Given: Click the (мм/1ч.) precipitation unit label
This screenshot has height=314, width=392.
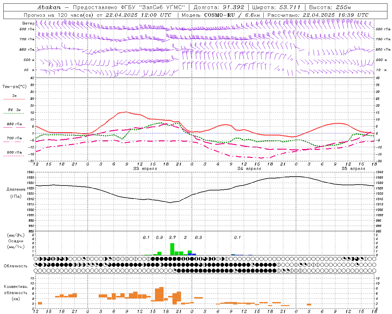Looking at the screenshot, I should pyautogui.click(x=16, y=247).
